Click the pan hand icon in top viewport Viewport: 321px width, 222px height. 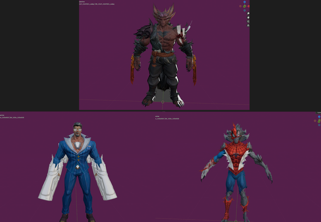248,18
